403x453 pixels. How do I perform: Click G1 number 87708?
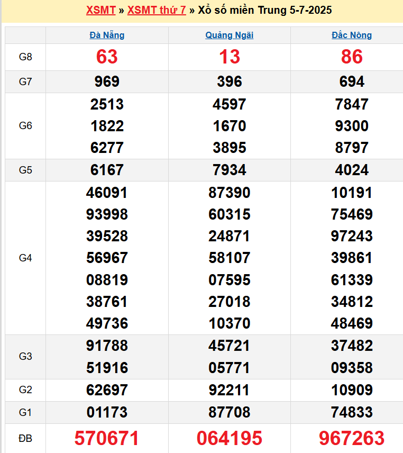coord(230,413)
